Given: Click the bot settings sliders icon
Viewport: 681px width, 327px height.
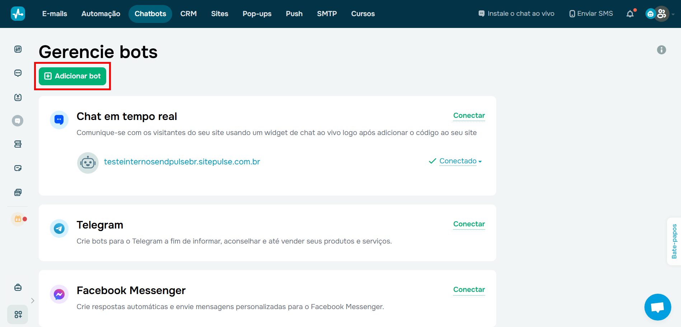Looking at the screenshot, I should [18, 49].
